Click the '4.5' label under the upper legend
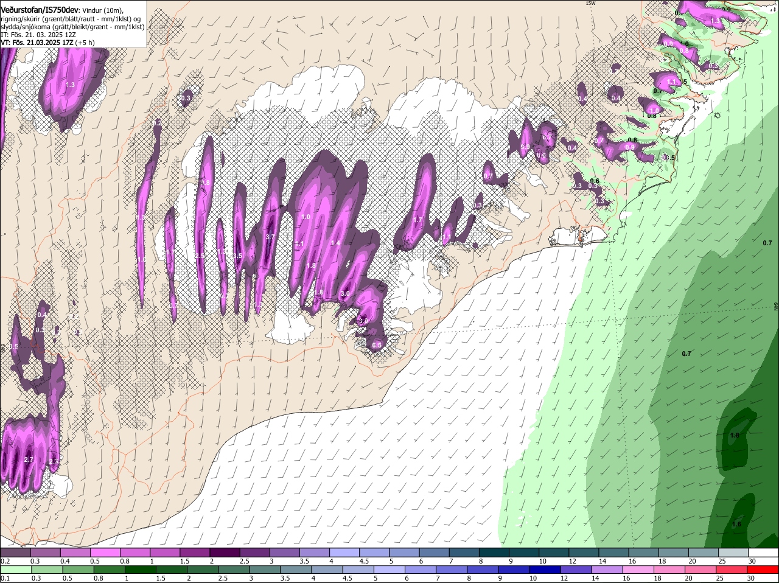The width and height of the screenshot is (779, 583). (x=364, y=561)
